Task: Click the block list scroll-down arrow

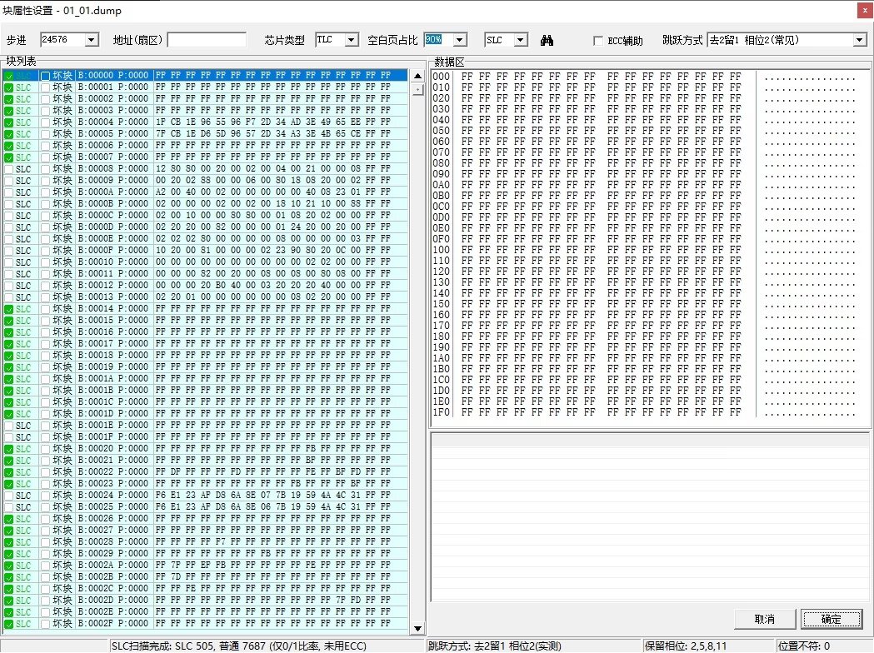Action: [x=417, y=629]
